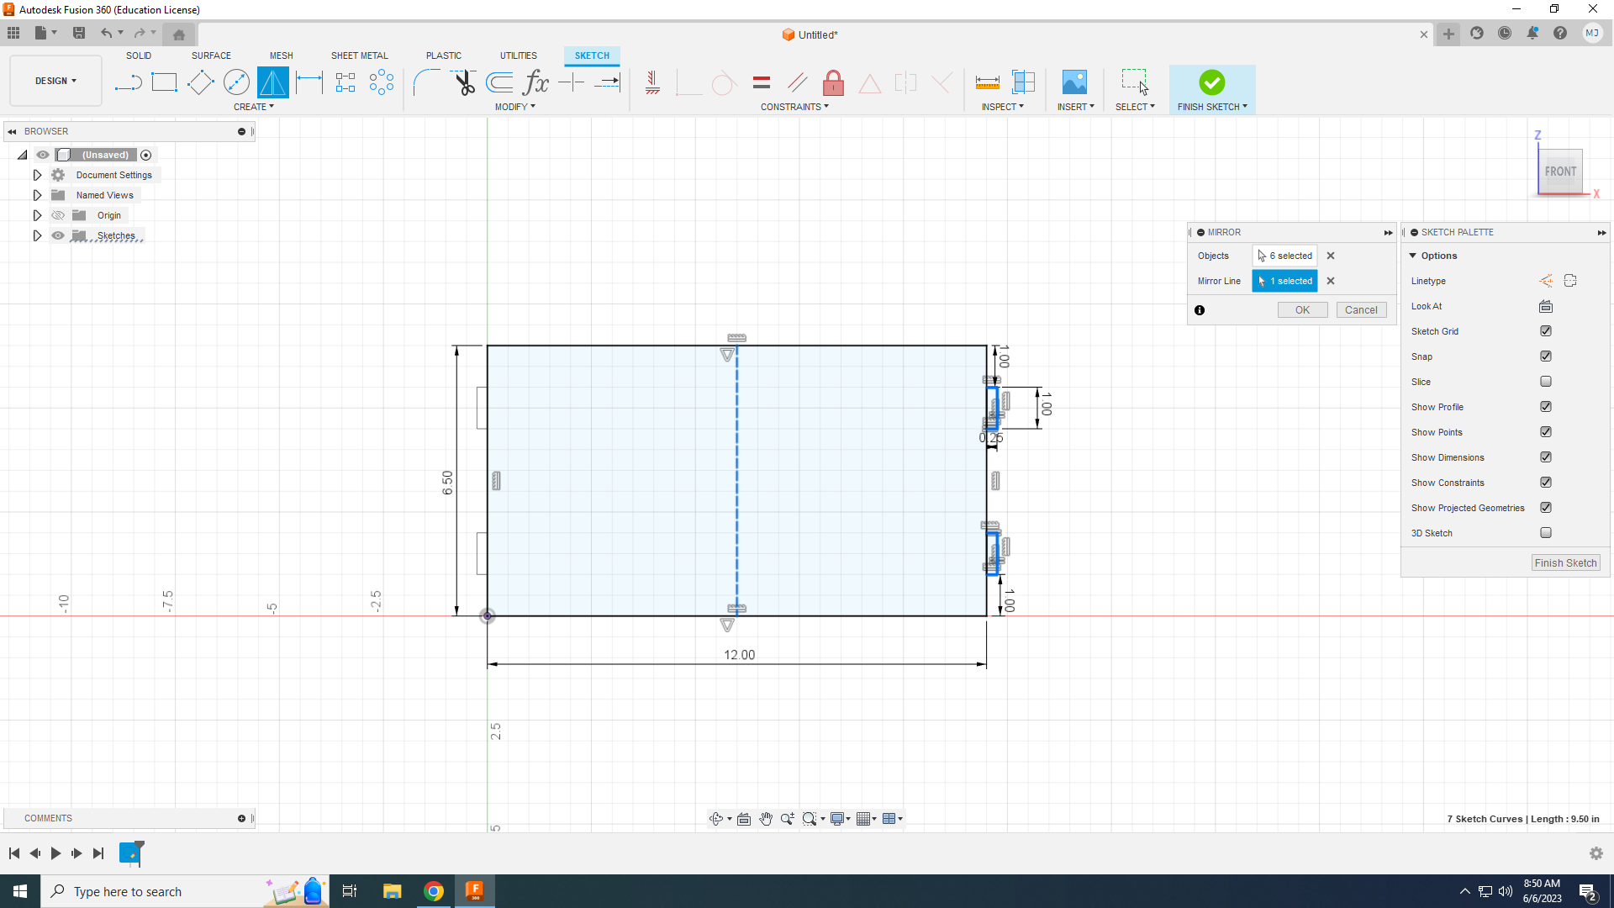Select the Rectangle sketch tool

click(163, 82)
